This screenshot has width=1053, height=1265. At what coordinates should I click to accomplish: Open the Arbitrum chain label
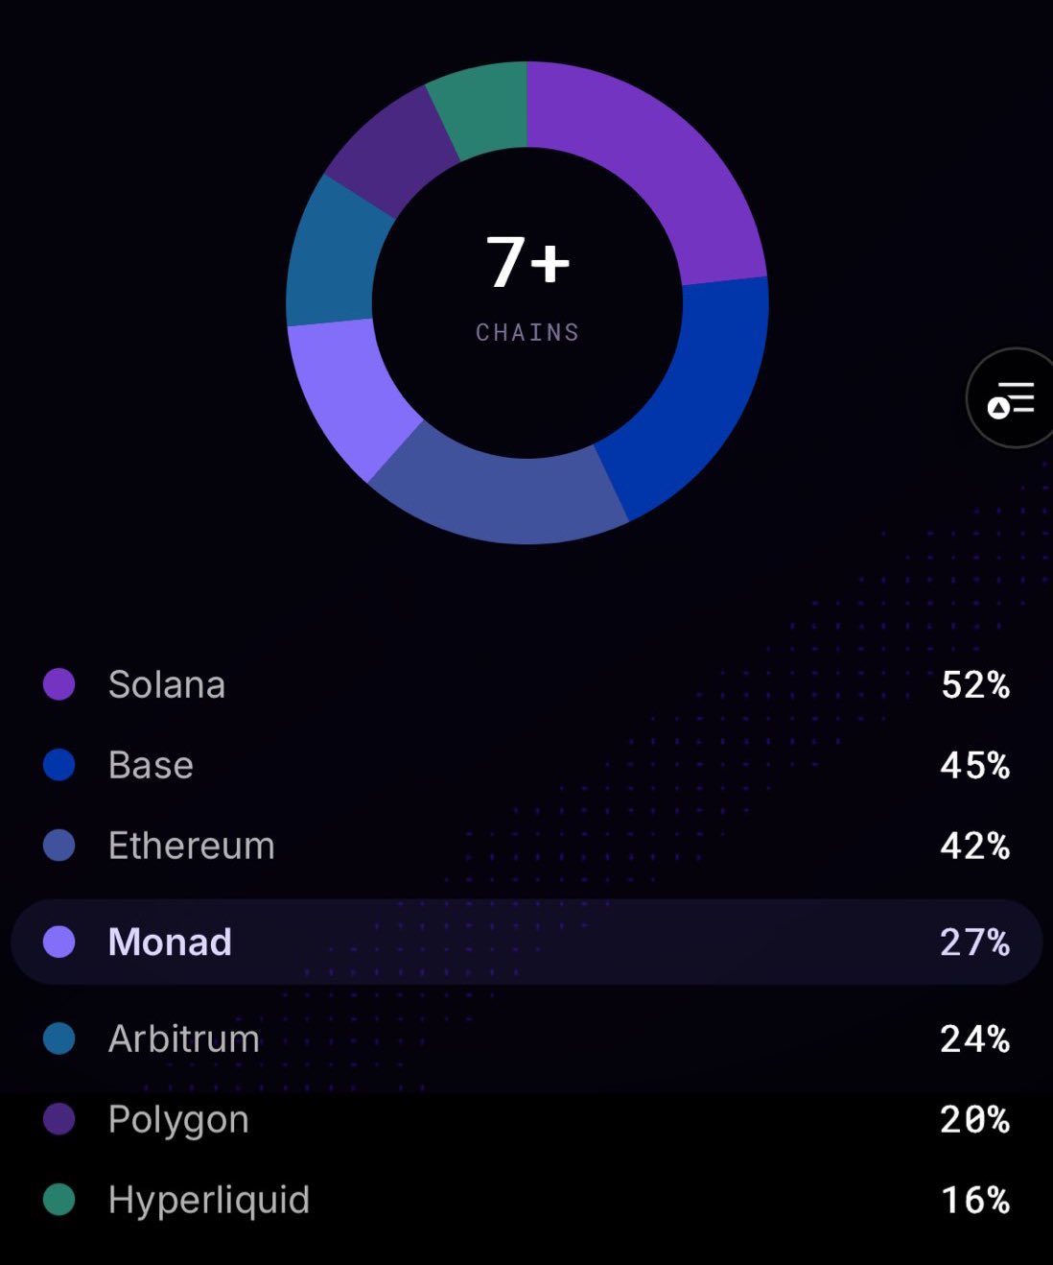[184, 1038]
